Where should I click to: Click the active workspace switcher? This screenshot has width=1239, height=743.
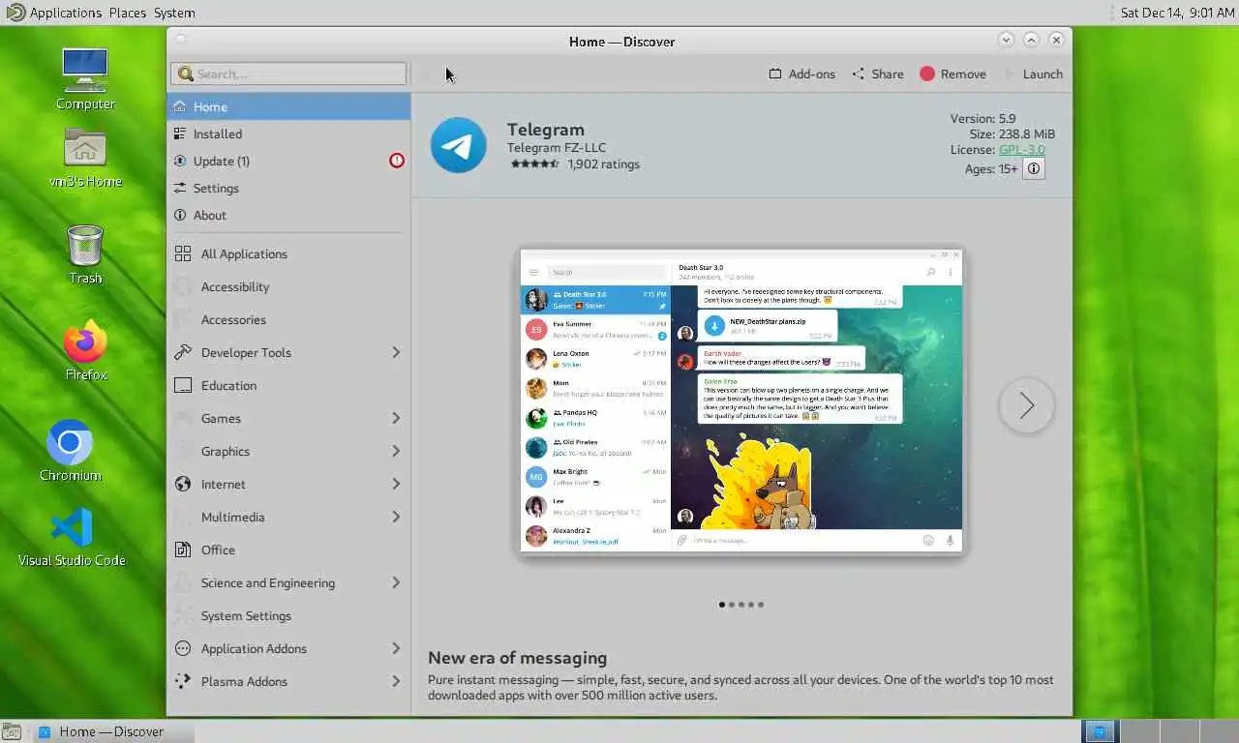click(x=1099, y=731)
